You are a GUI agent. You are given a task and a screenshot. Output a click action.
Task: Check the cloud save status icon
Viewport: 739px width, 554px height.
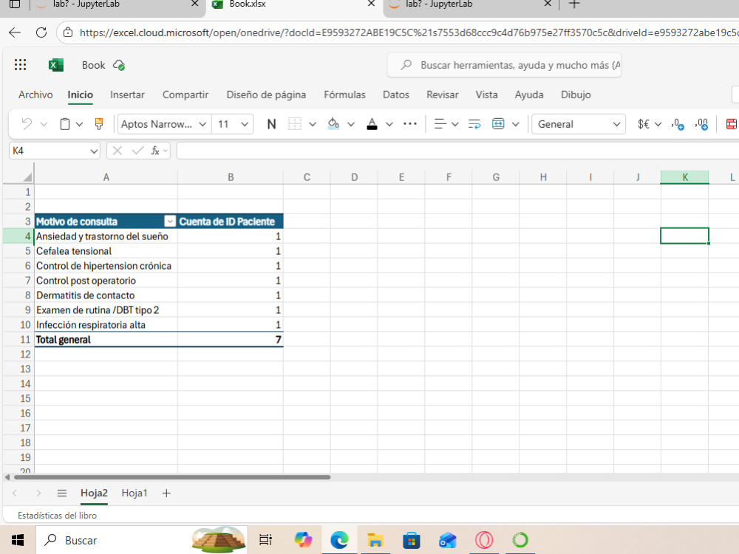[119, 65]
